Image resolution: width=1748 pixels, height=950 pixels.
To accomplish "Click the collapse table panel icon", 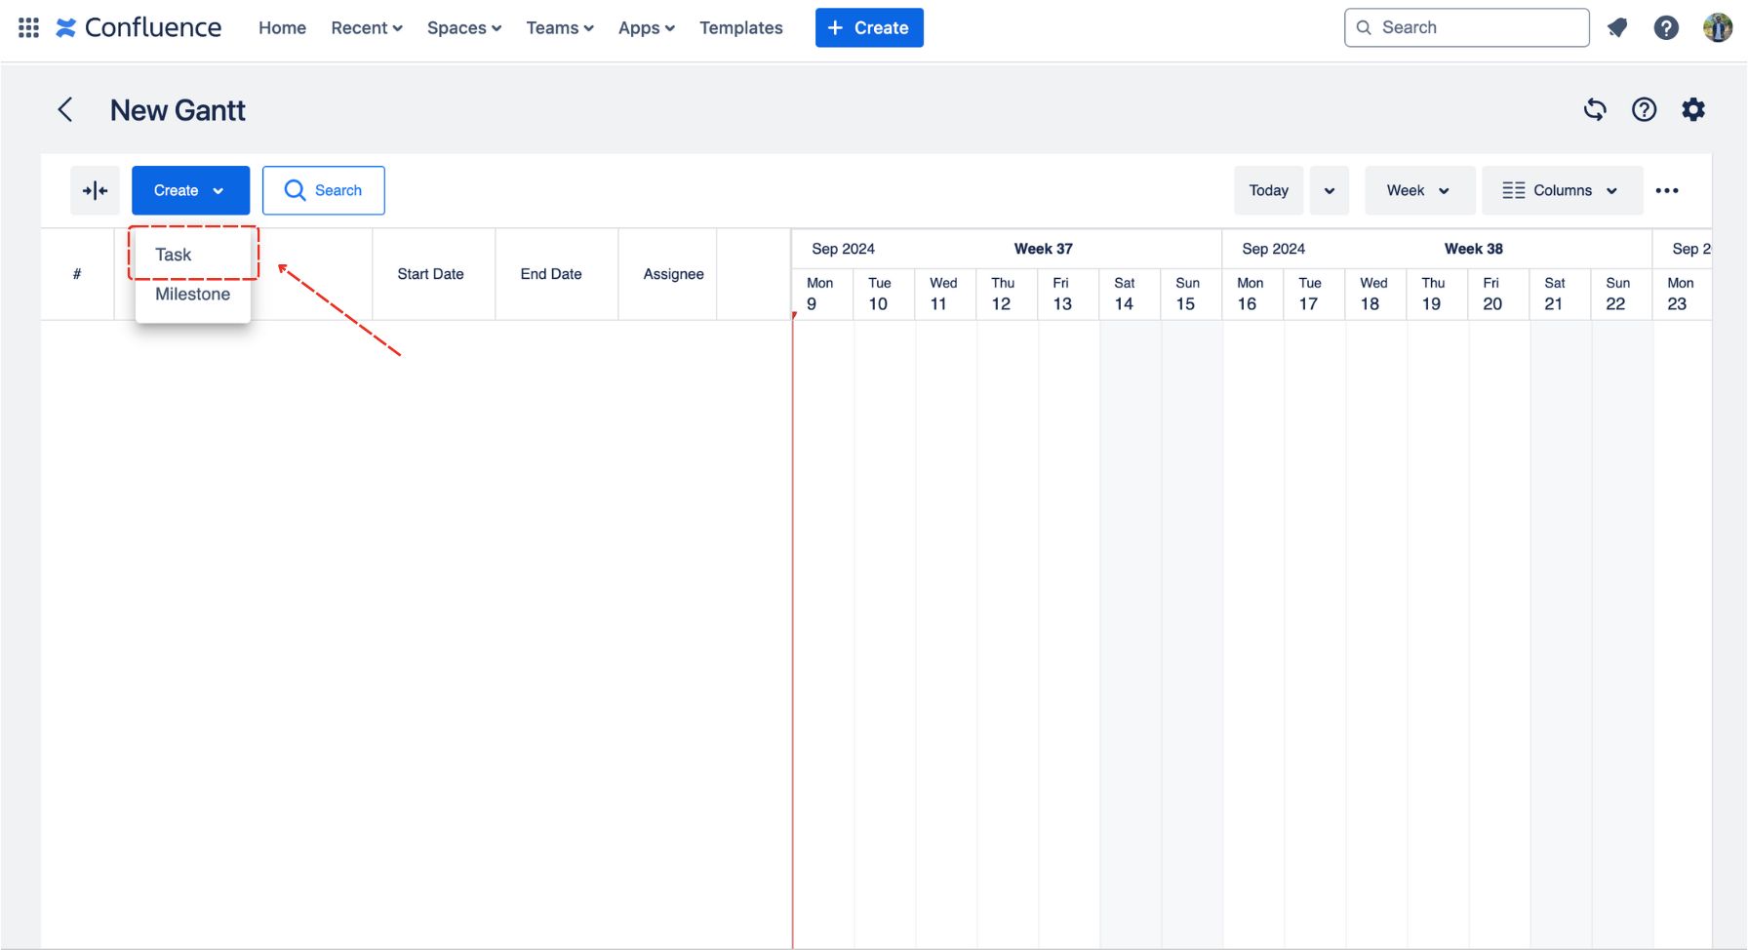I will click(x=95, y=190).
